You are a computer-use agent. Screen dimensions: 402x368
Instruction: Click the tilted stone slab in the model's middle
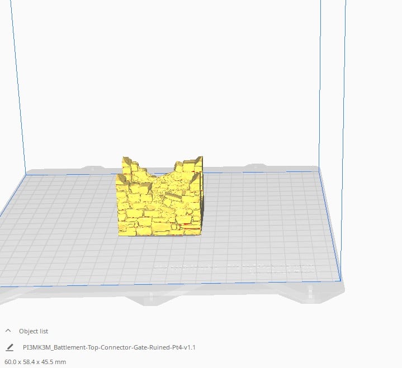(x=174, y=197)
